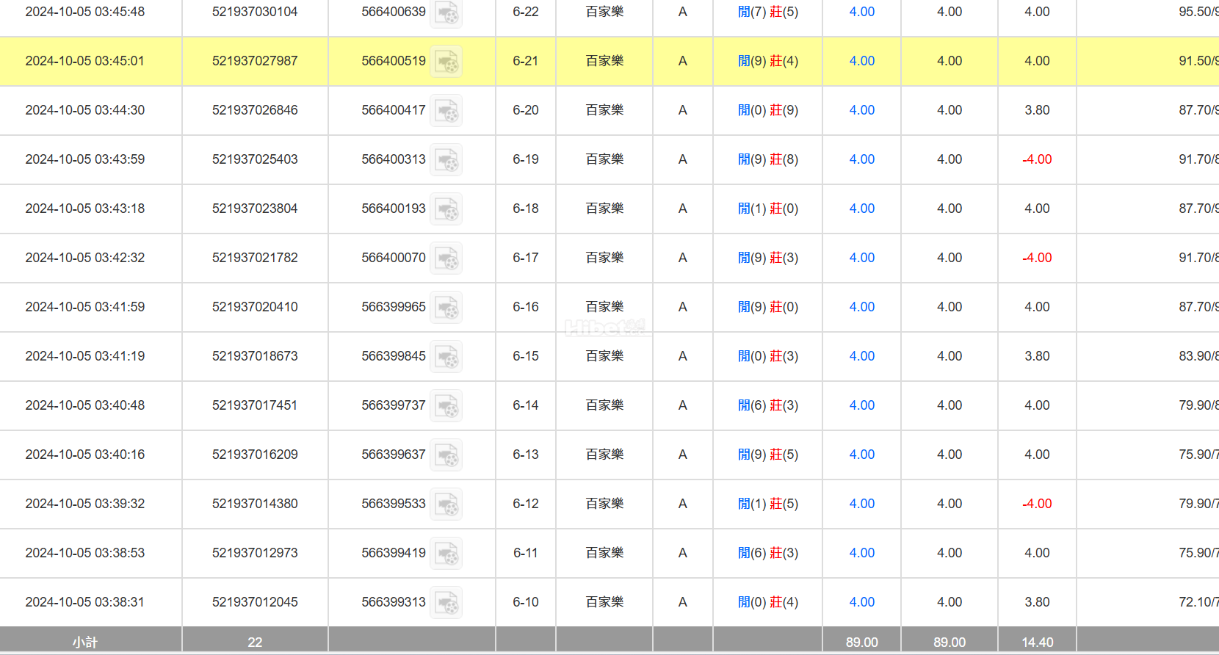The image size is (1219, 655).
Task: Click the 4.00 bet link in row 6-18
Action: (861, 209)
